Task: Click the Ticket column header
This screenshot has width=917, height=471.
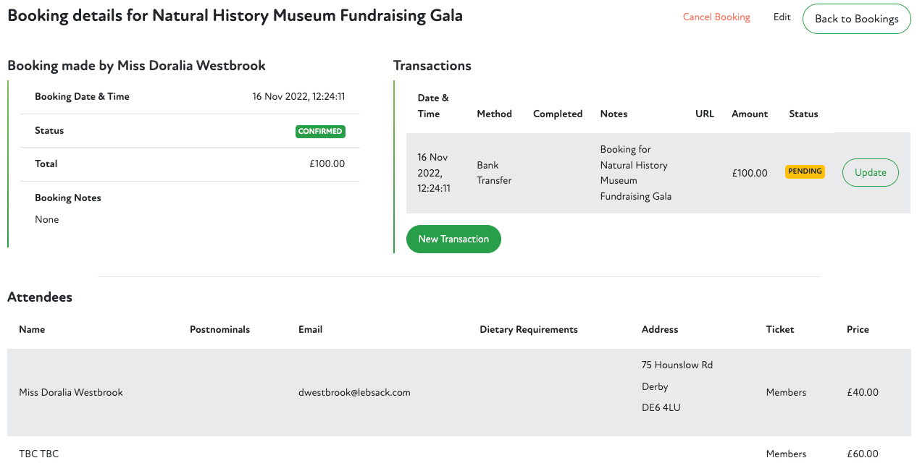Action: pos(779,330)
